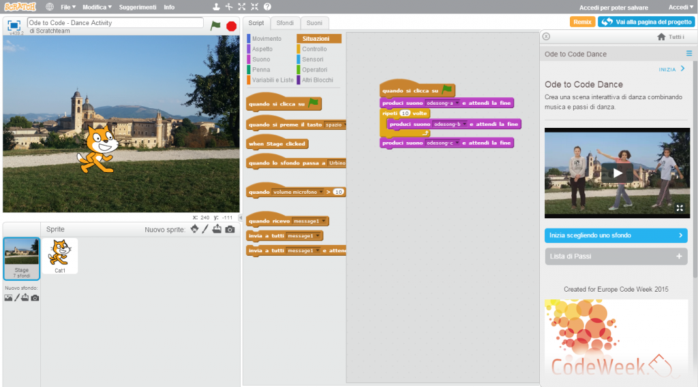Viewport: 698px width, 387px height.
Task: Switch to full screen presentation mode
Action: pyautogui.click(x=14, y=25)
